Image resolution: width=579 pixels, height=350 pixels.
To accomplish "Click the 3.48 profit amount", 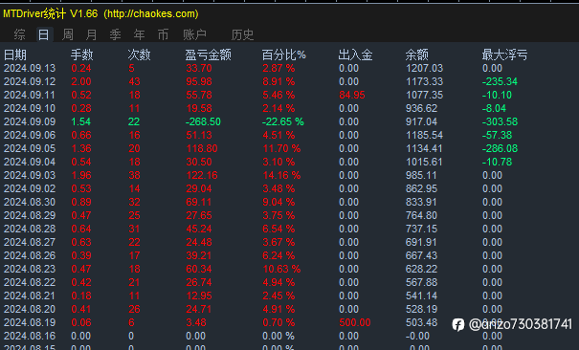I will point(196,322).
